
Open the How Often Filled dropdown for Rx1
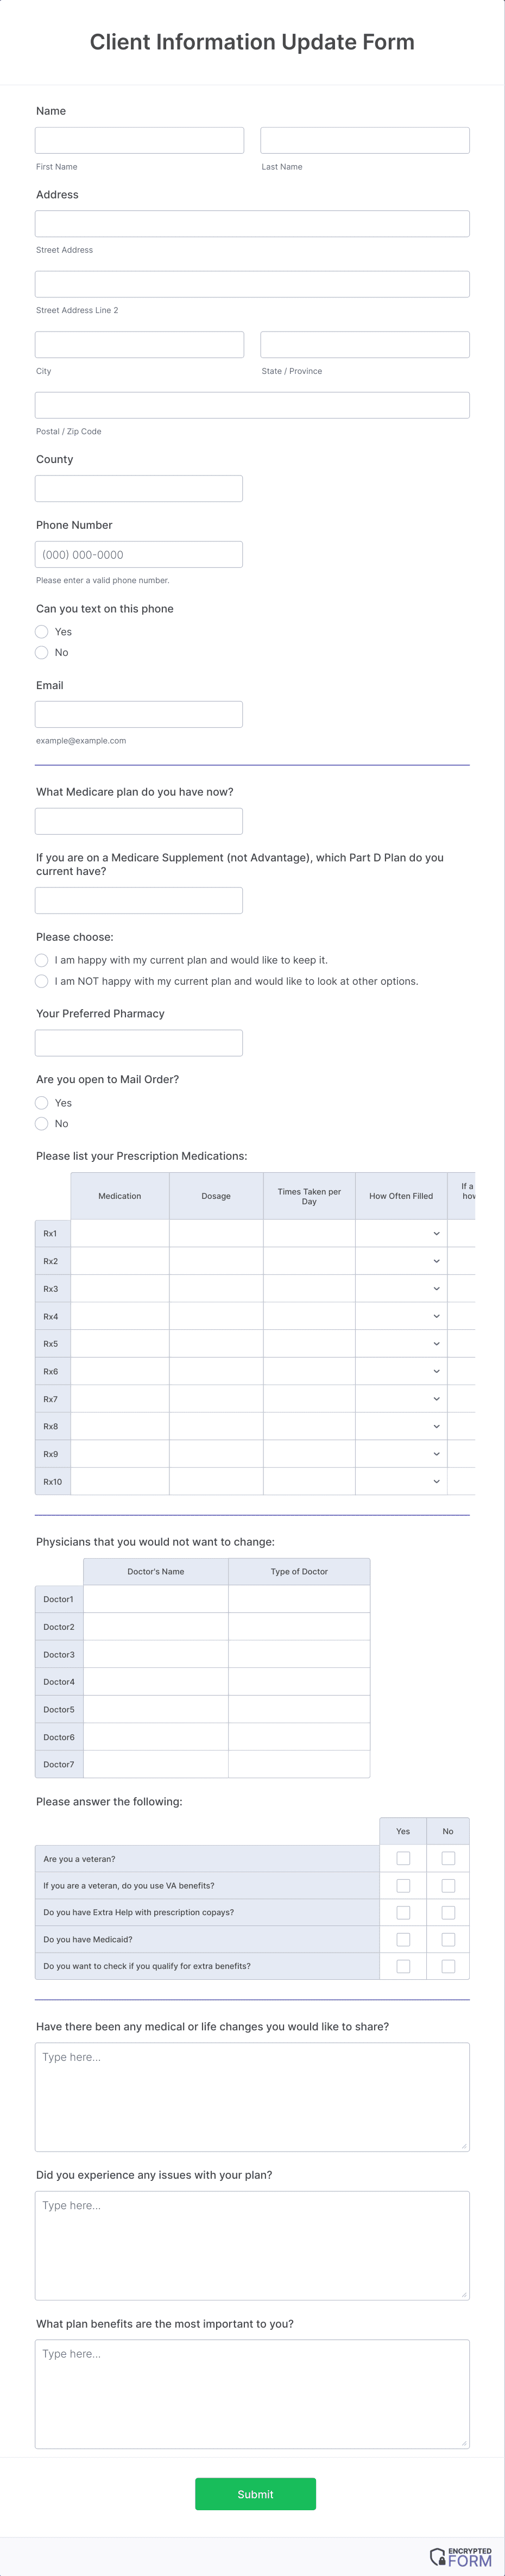tap(435, 1233)
